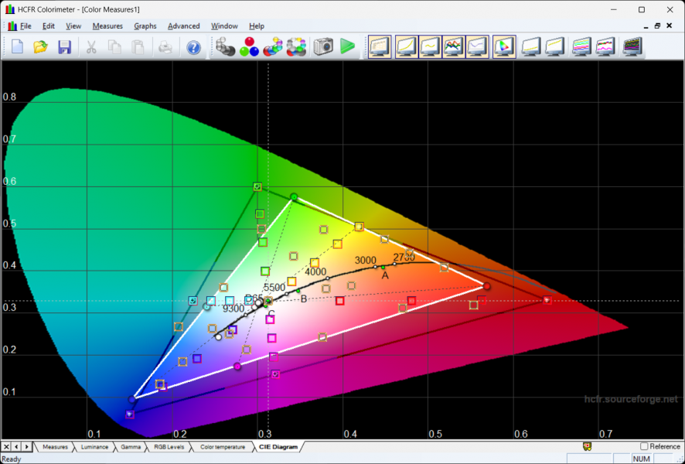Toggle the first monitor view toolbar button

[x=379, y=47]
